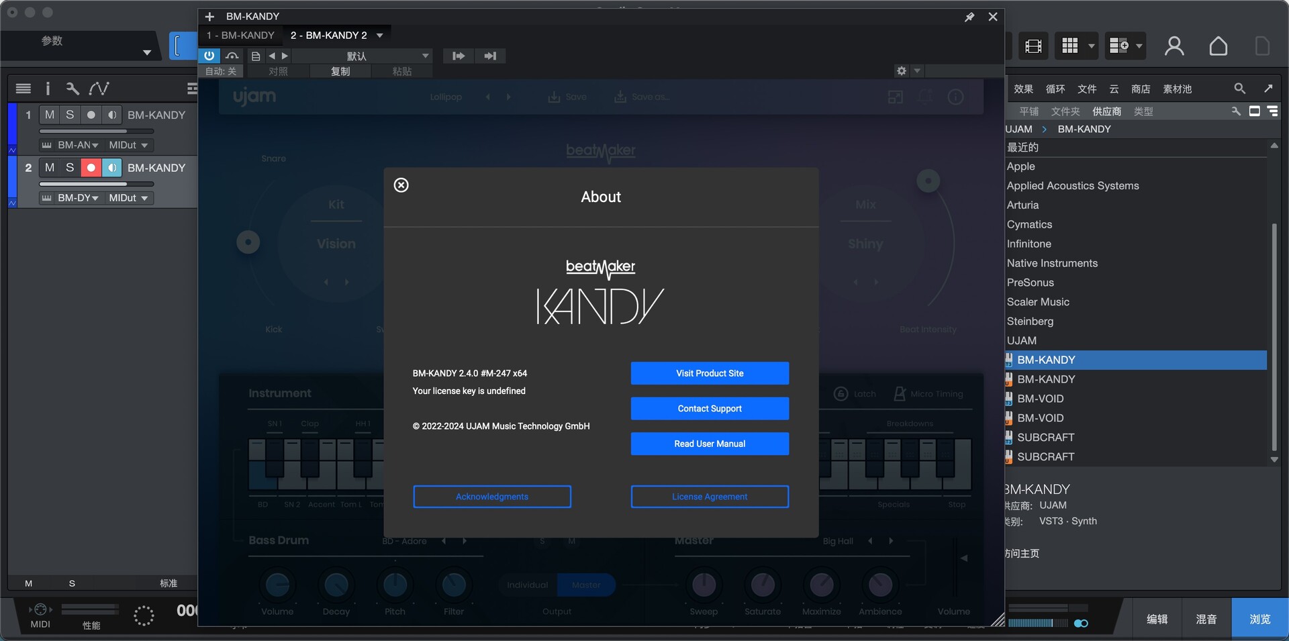Screen dimensions: 1289x641
Task: Switch to the 1 - BM-KANDY plugin tab
Action: point(240,35)
